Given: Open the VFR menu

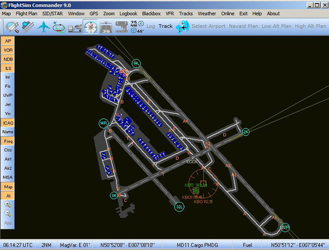Looking at the screenshot, I should tap(170, 14).
